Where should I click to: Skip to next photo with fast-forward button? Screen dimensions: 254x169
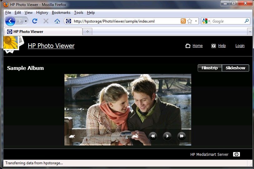tap(182, 136)
